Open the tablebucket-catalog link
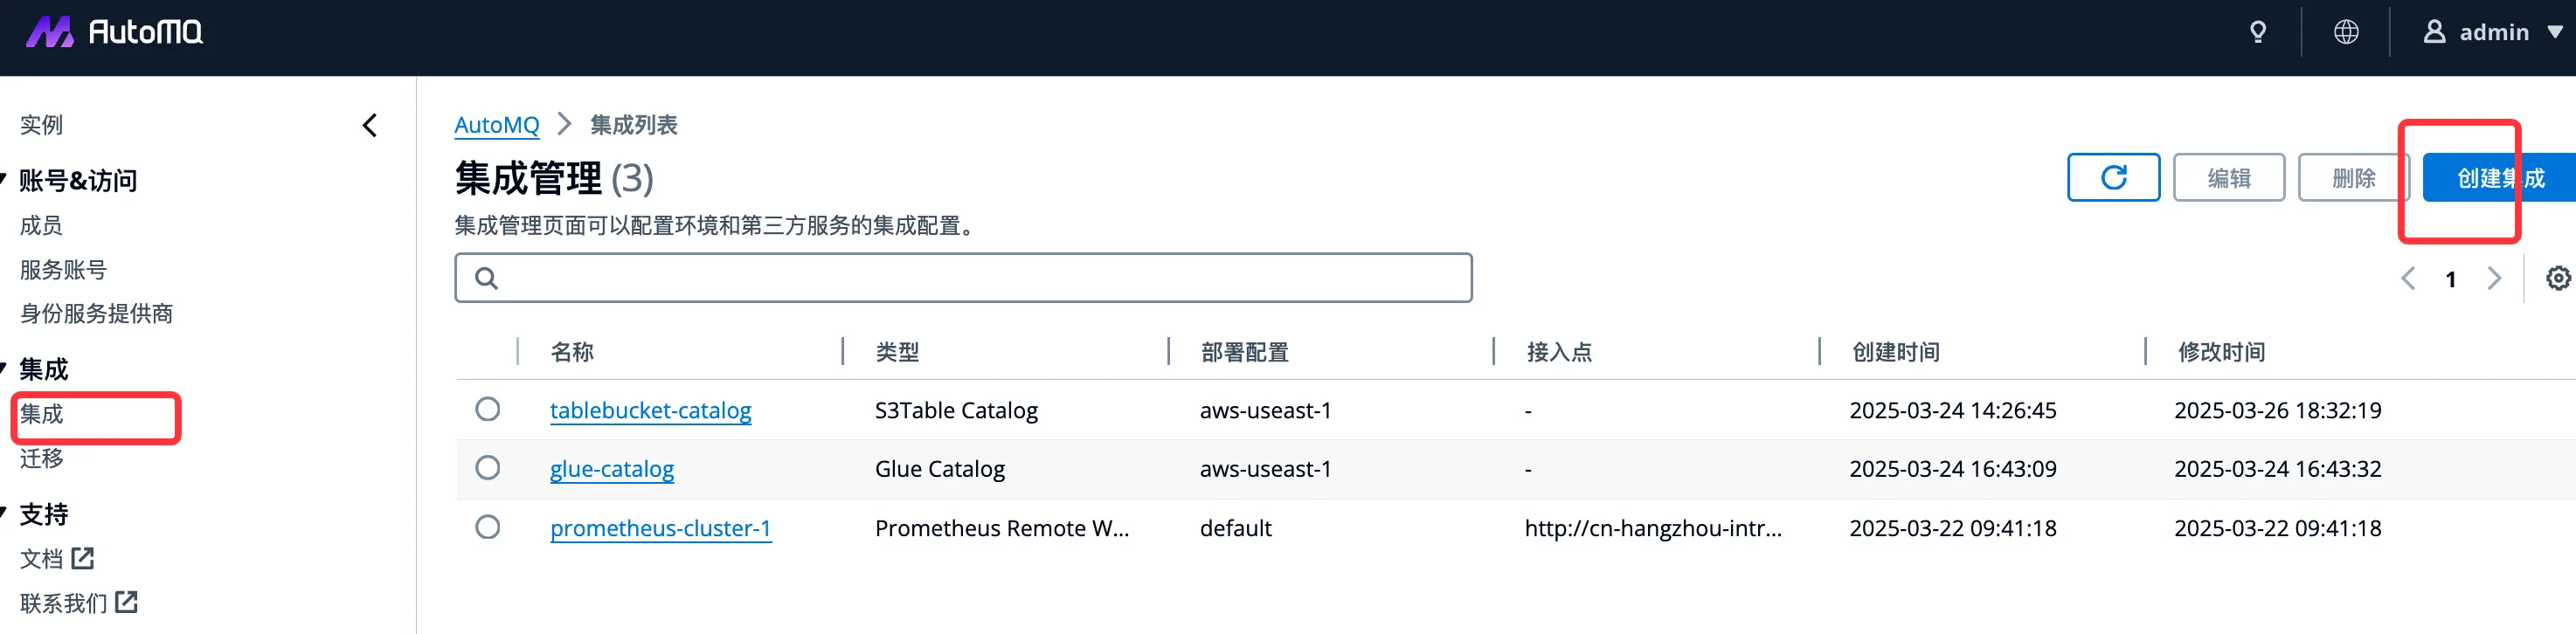The image size is (2576, 634). coord(650,410)
